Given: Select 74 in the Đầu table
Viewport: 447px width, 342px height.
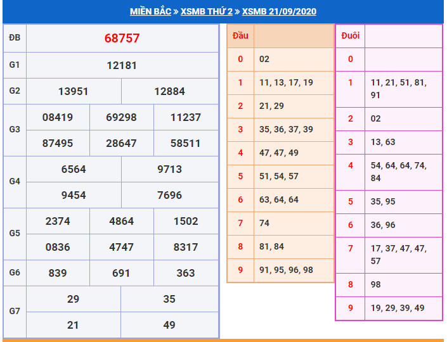Looking at the screenshot, I should [264, 223].
